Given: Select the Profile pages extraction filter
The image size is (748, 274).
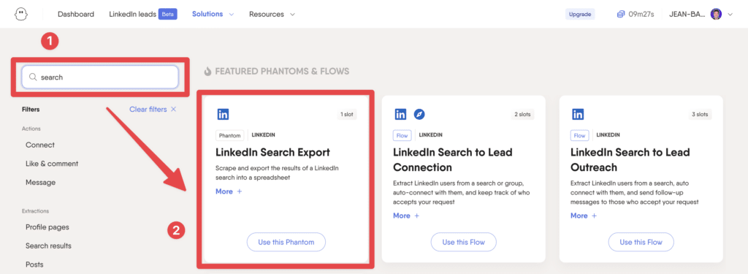Looking at the screenshot, I should tap(47, 227).
